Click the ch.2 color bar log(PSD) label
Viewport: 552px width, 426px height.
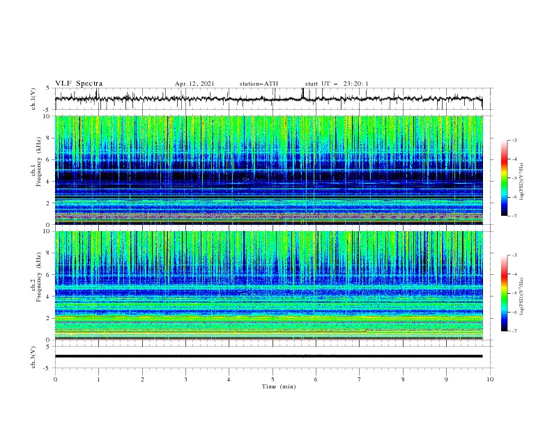pyautogui.click(x=521, y=297)
